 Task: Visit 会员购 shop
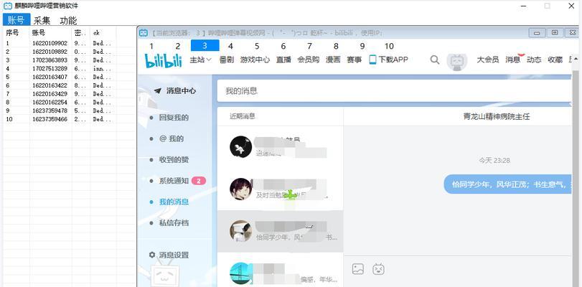pyautogui.click(x=309, y=60)
